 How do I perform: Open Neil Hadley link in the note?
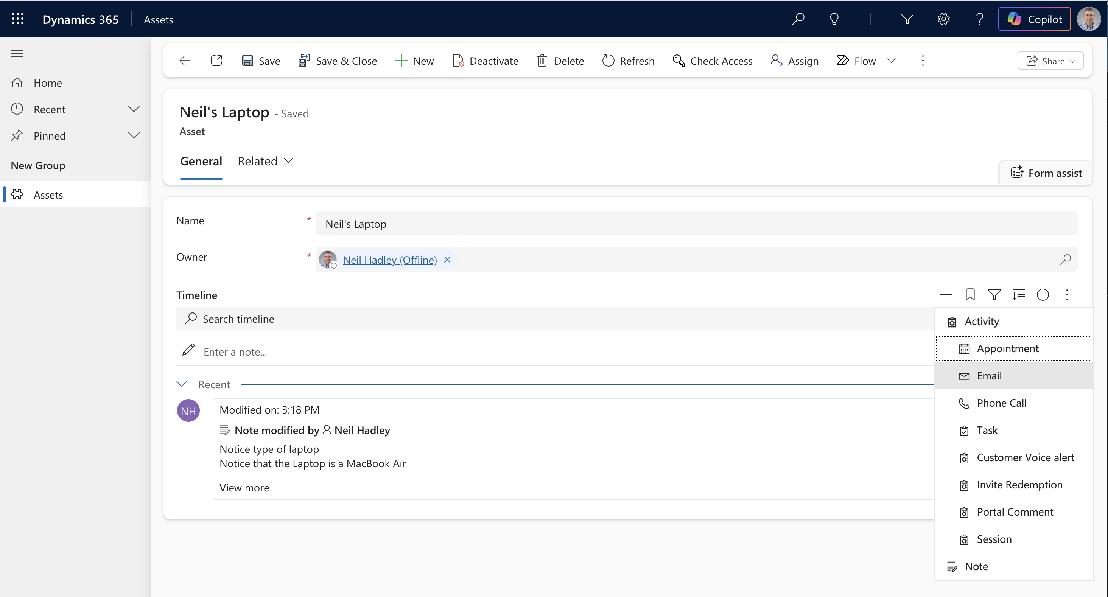(x=362, y=430)
